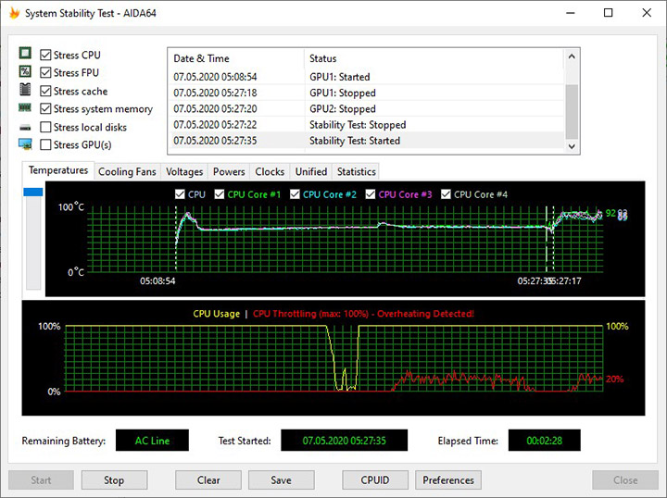Click the Clear button
The width and height of the screenshot is (667, 498).
click(x=208, y=480)
